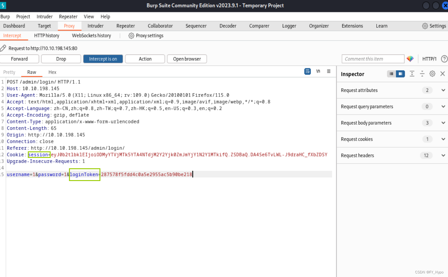Open the Project menu
Screen dimensions: 448x277
pos(23,17)
